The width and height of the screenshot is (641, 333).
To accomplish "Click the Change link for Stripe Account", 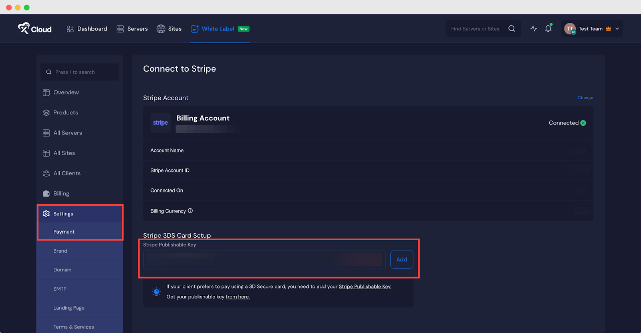I will click(585, 98).
